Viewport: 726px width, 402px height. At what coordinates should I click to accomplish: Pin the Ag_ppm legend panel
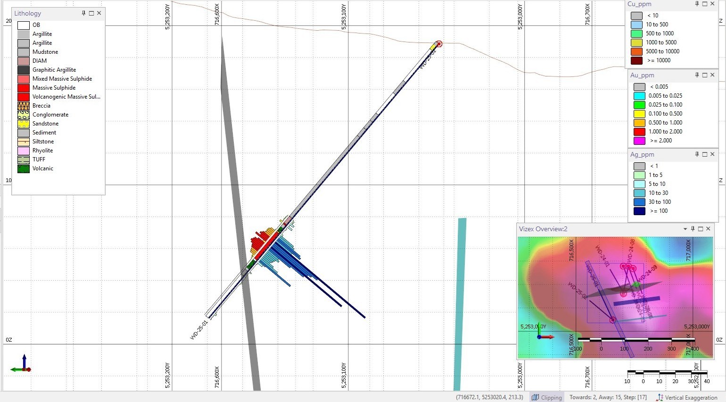click(x=697, y=154)
